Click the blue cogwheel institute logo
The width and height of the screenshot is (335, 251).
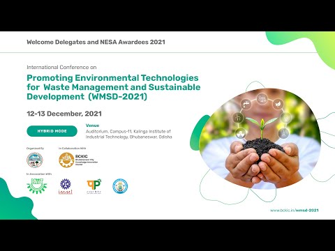(66, 186)
